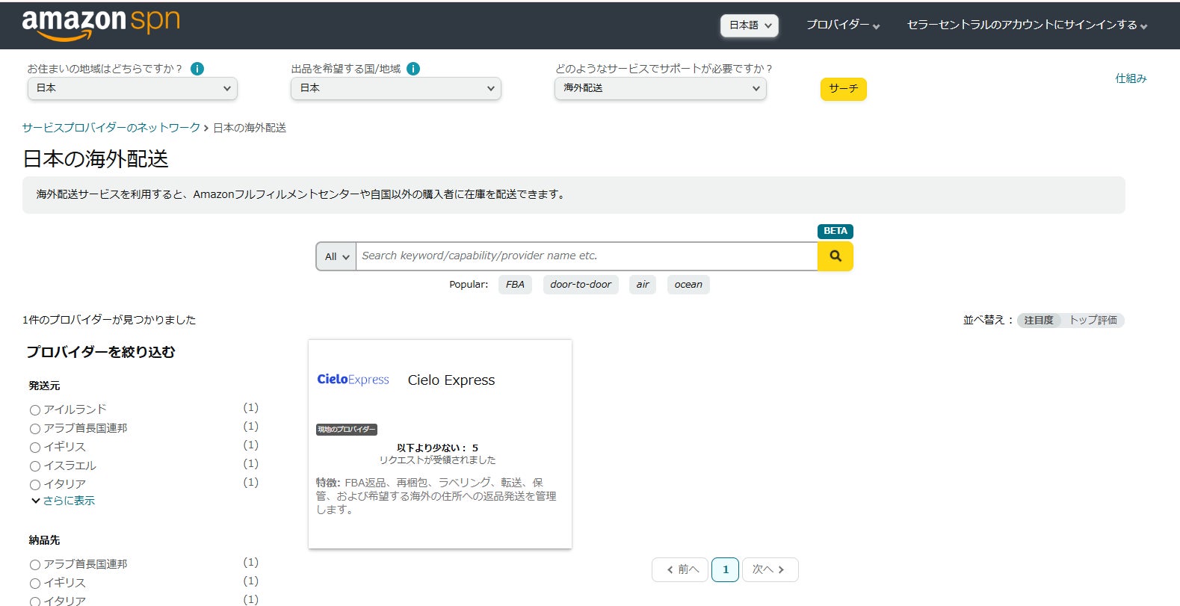Select the air popular tag
Image resolution: width=1180 pixels, height=606 pixels.
click(643, 285)
